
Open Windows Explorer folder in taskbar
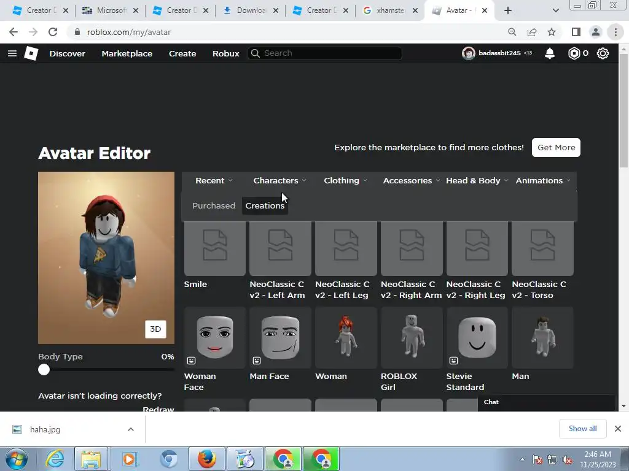tap(91, 459)
